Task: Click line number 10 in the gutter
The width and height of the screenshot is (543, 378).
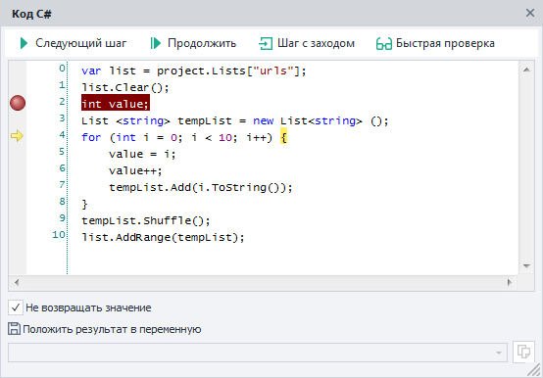Action: point(59,234)
